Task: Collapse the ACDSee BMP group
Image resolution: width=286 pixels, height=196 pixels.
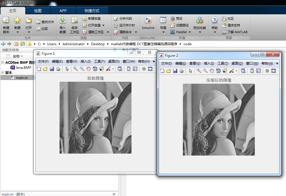Action: pyautogui.click(x=3, y=62)
